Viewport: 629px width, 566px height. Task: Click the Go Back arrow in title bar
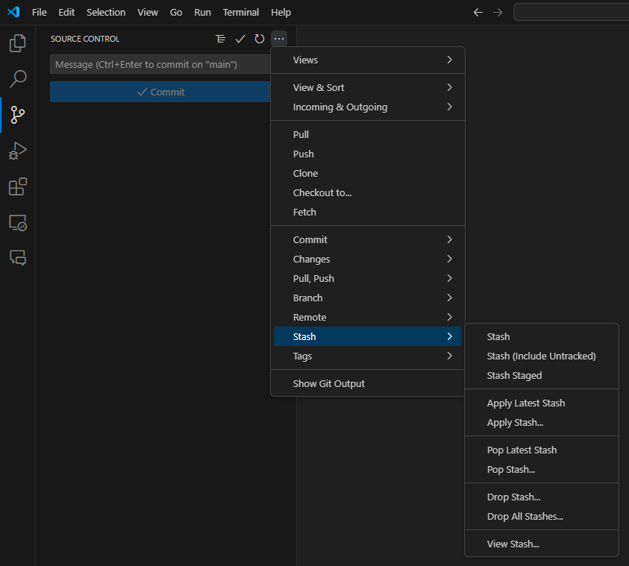tap(478, 12)
